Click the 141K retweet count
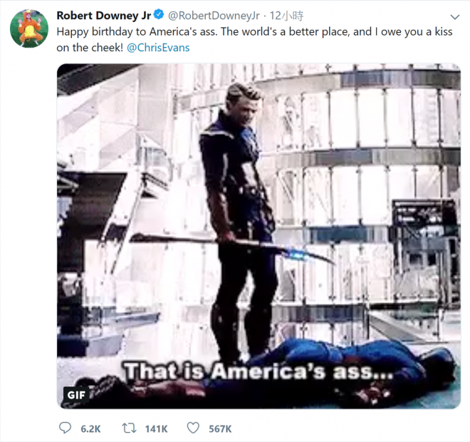 156,428
